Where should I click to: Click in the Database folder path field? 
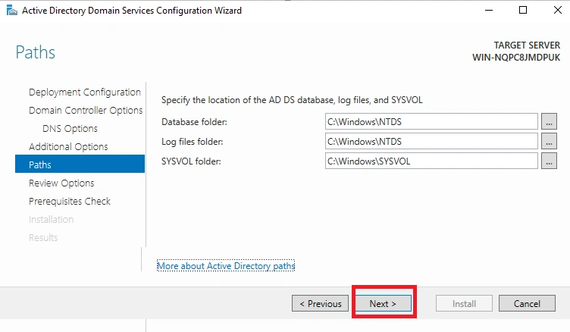[x=431, y=121]
